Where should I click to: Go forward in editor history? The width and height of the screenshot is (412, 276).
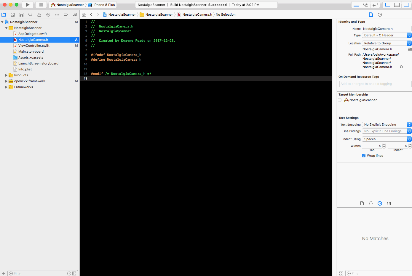point(98,14)
